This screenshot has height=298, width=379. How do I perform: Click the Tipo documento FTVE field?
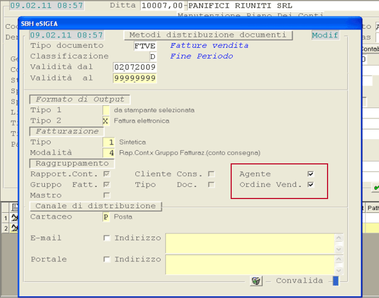tap(145, 46)
